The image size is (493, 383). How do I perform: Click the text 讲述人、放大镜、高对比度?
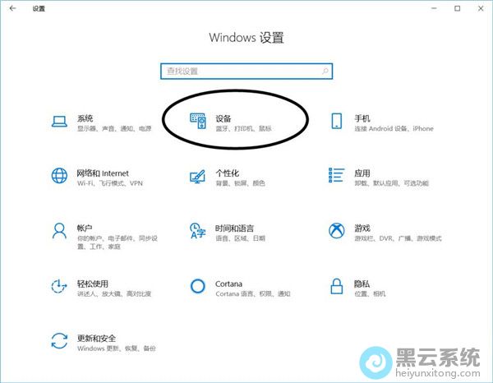pos(114,293)
